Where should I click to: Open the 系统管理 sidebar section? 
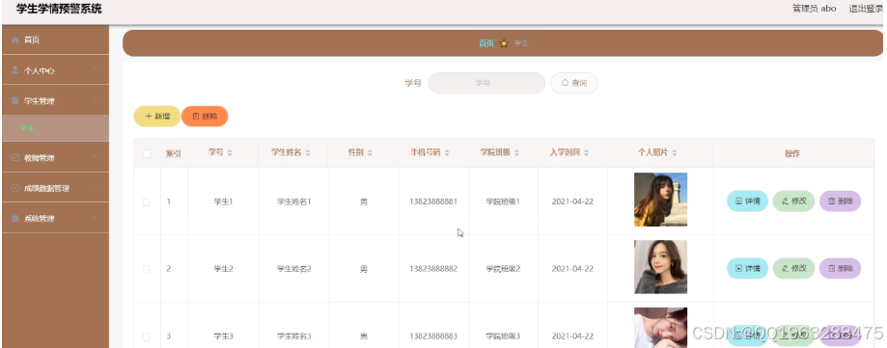click(x=55, y=218)
